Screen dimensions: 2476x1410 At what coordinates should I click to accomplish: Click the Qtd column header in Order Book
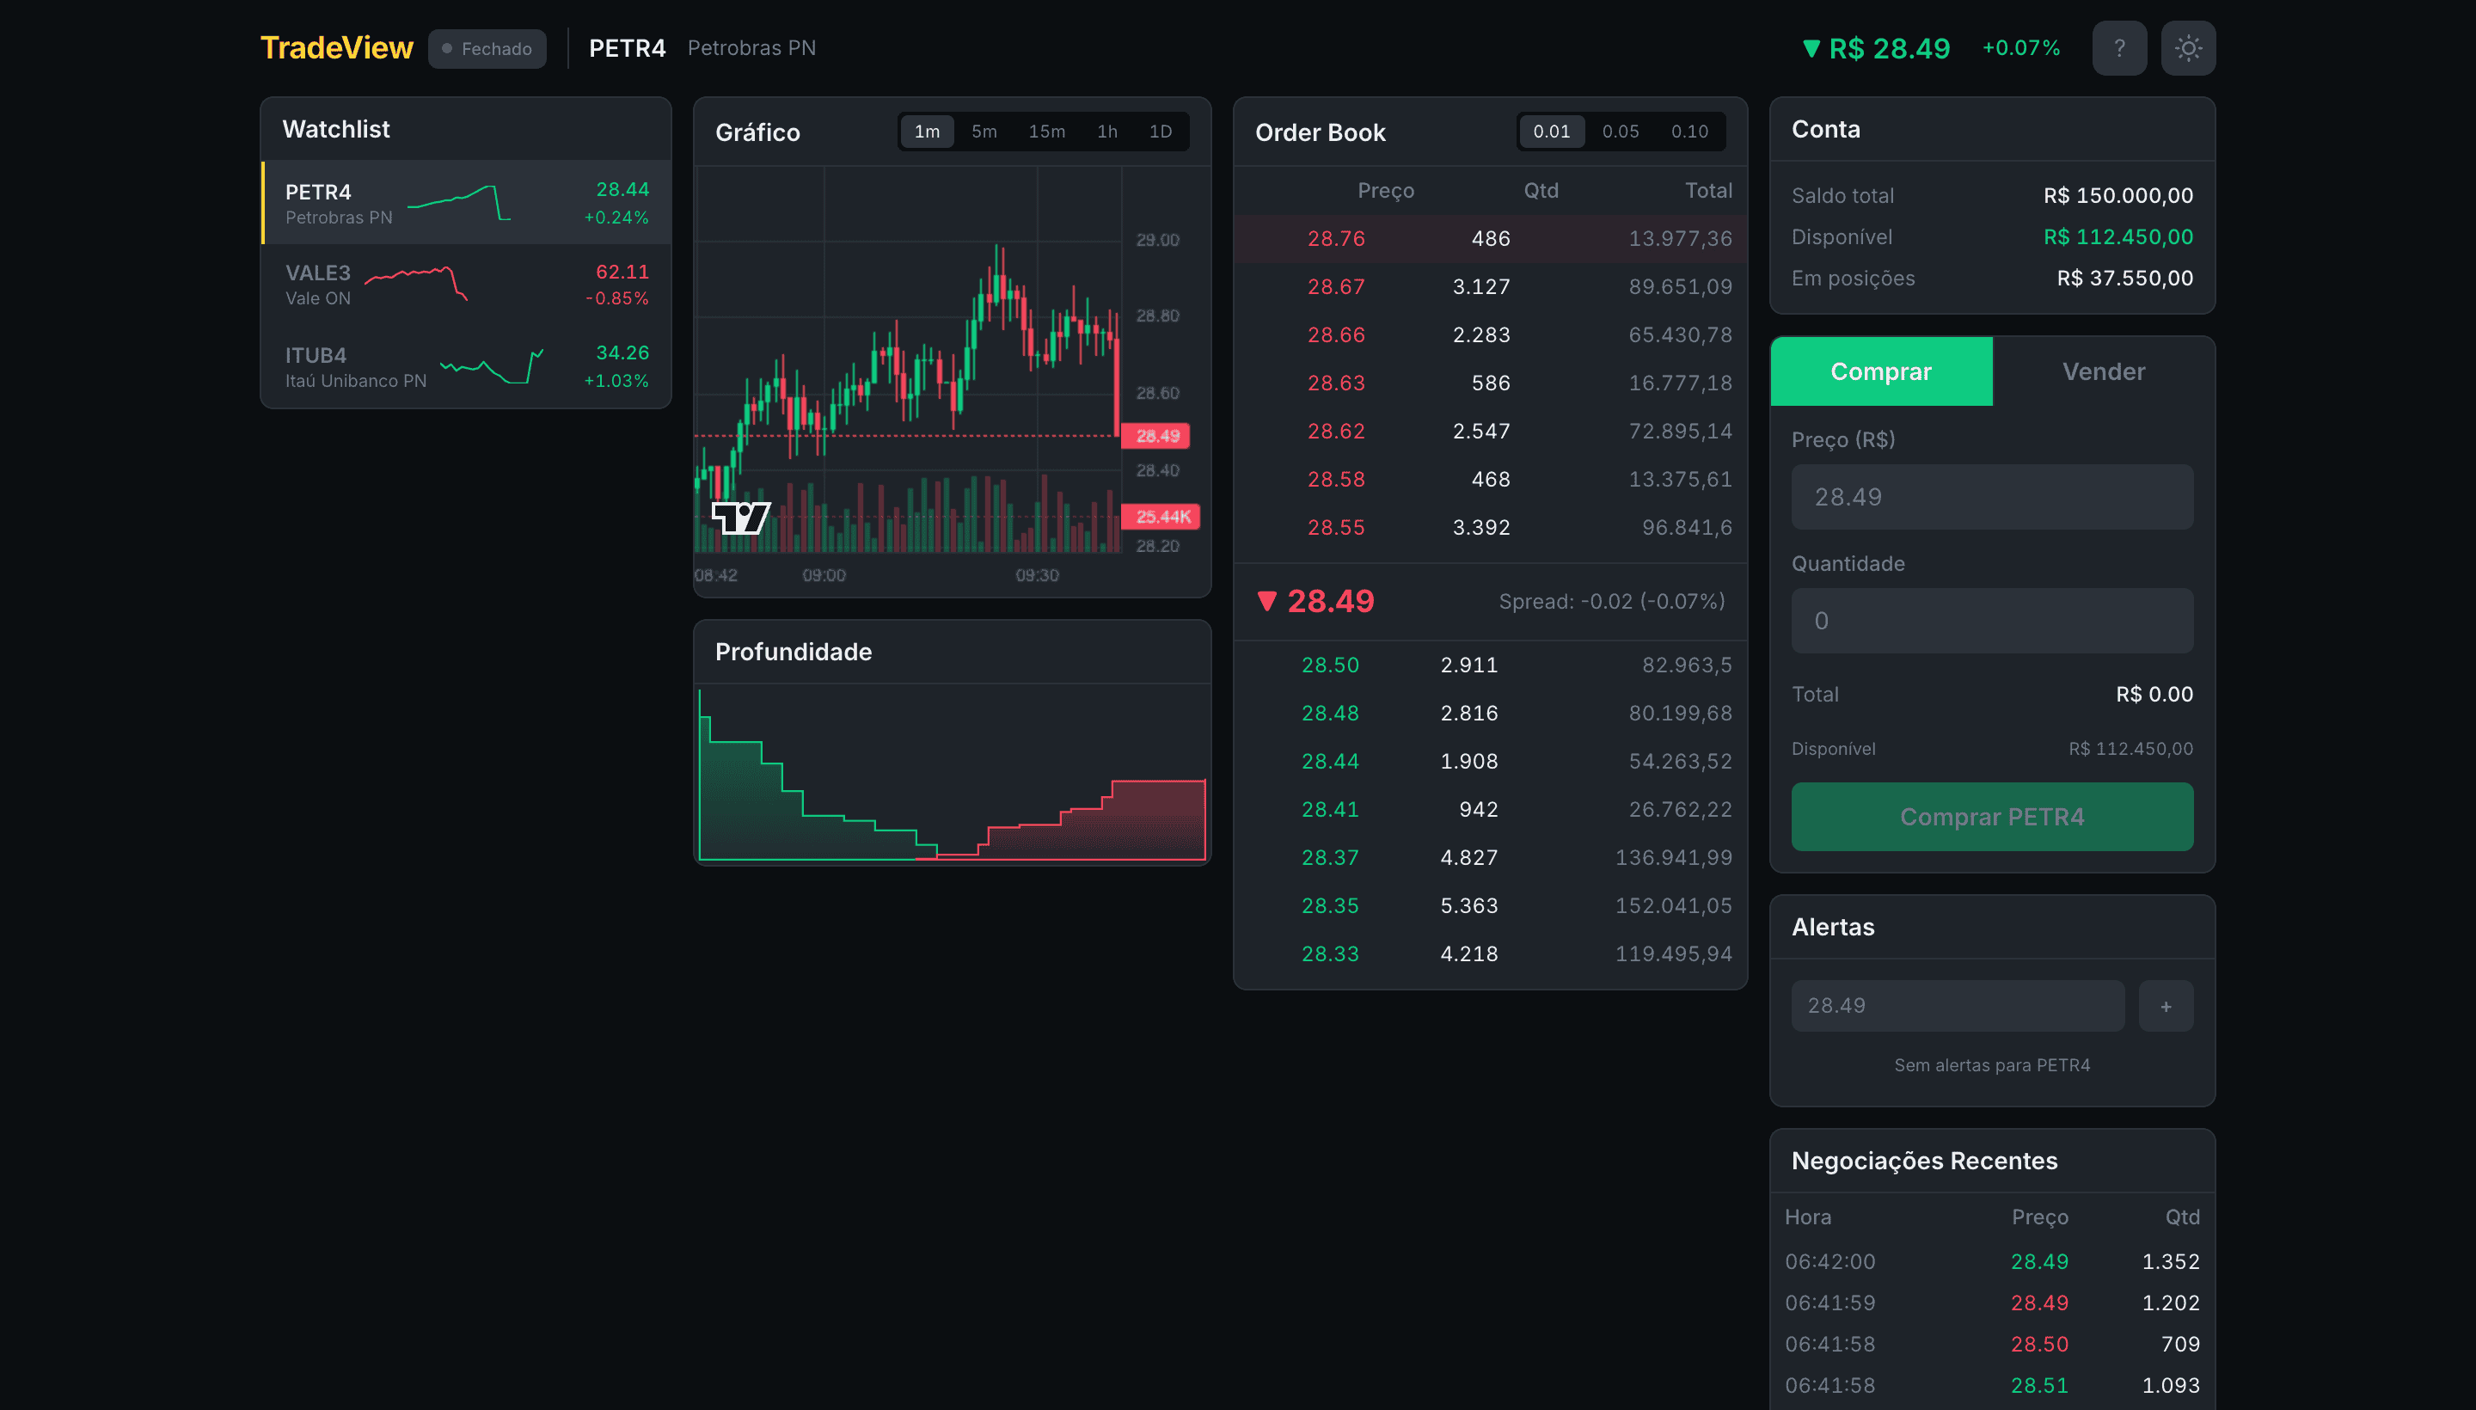coord(1541,191)
